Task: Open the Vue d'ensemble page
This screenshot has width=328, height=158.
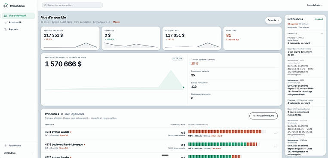Action: click(18, 16)
